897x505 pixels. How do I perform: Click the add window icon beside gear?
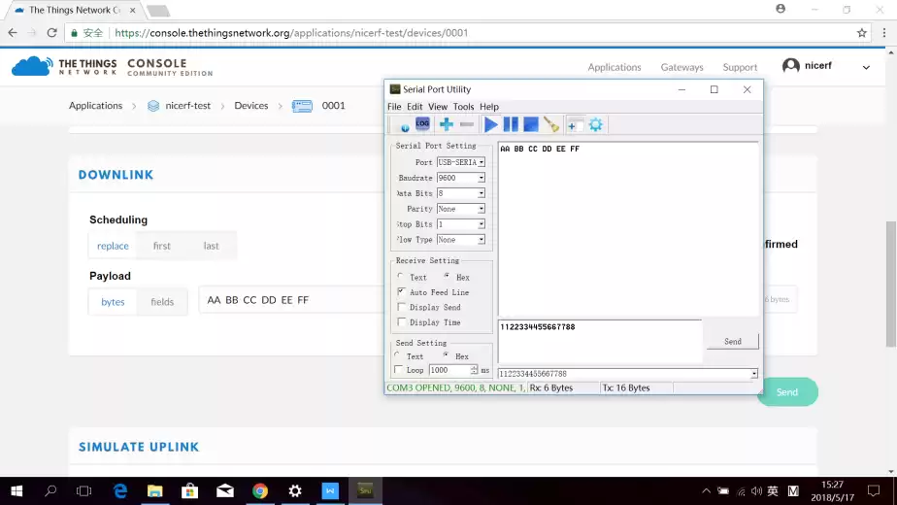coord(575,124)
